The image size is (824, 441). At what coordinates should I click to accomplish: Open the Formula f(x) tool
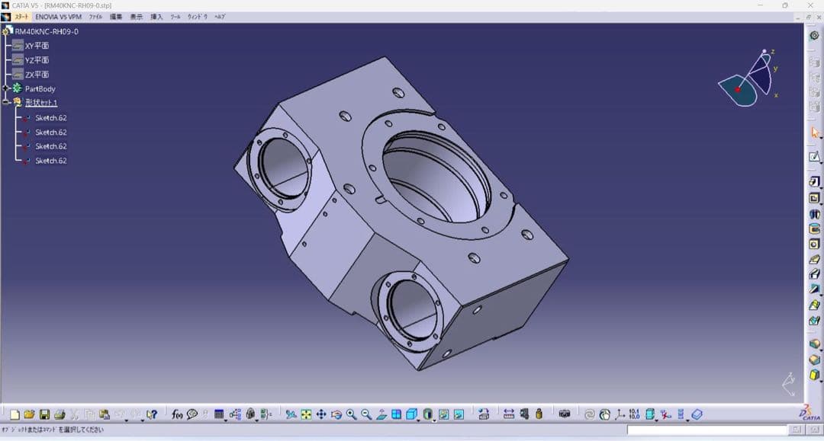[177, 414]
